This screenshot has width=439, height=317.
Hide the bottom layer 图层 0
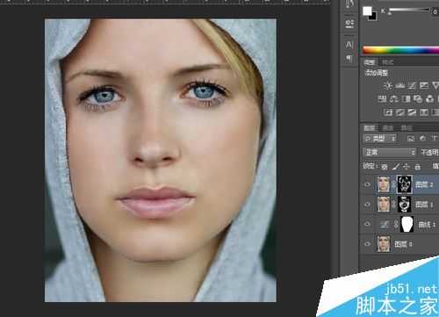[368, 244]
